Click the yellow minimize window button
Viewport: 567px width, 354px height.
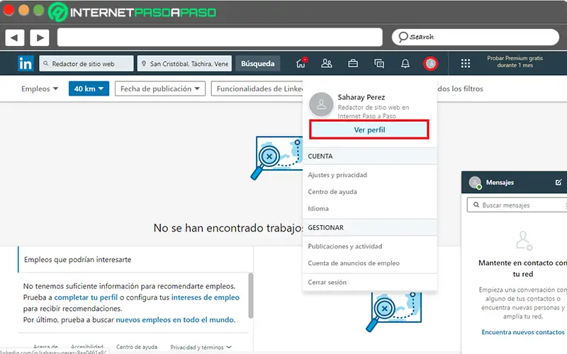pos(24,10)
